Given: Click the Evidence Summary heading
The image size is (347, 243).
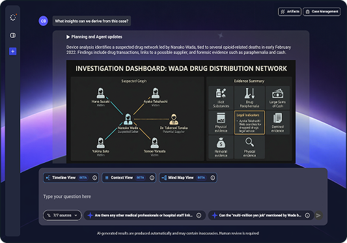Looking at the screenshot, I should pyautogui.click(x=249, y=81).
